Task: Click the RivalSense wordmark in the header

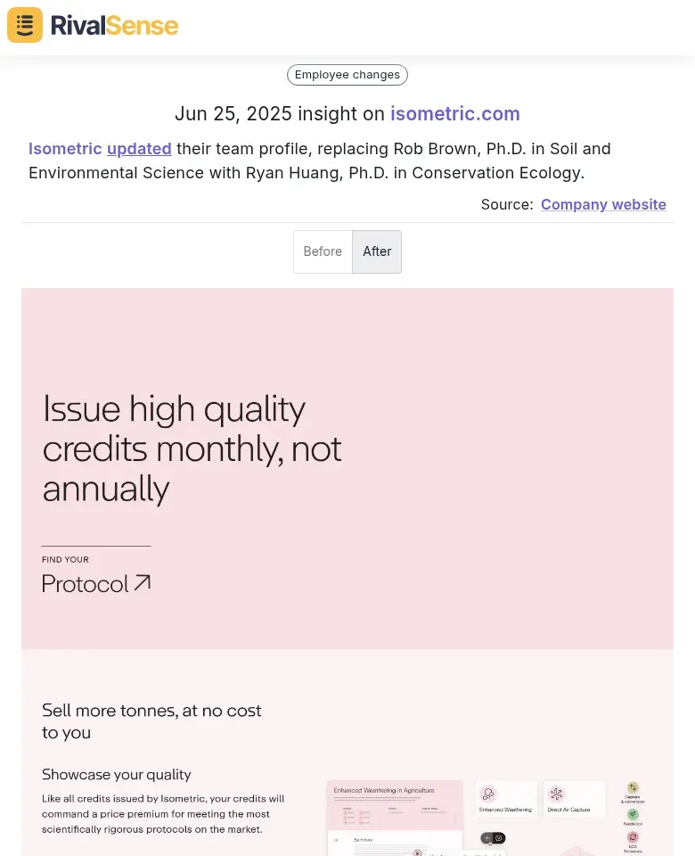Action: pyautogui.click(x=114, y=26)
